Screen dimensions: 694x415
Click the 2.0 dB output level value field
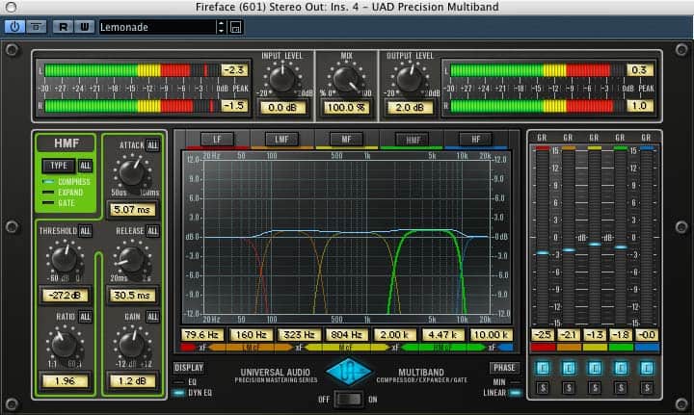(410, 108)
